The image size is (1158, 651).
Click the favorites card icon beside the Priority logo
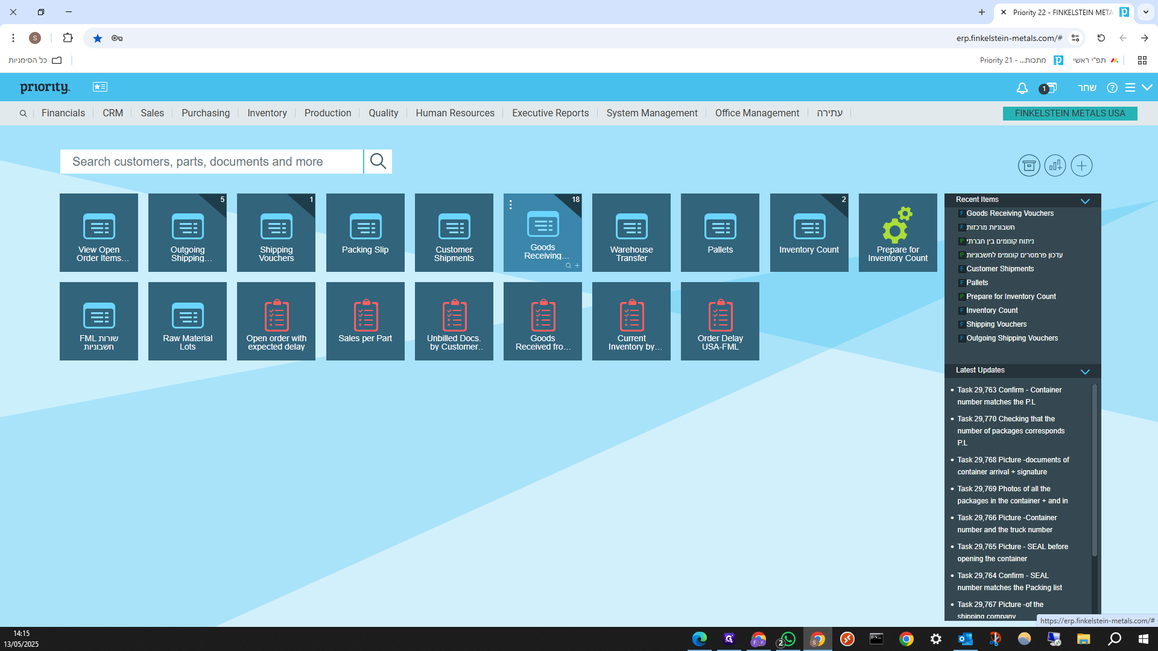coord(100,87)
